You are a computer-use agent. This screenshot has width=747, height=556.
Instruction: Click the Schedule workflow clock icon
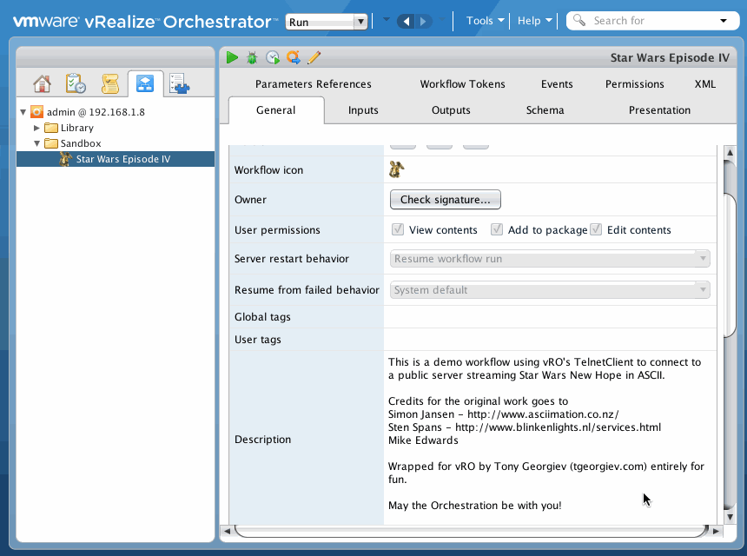(x=273, y=57)
